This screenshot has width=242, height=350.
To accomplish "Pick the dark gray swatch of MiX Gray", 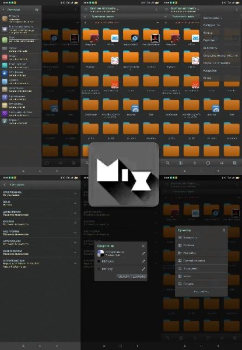I will click(99, 269).
